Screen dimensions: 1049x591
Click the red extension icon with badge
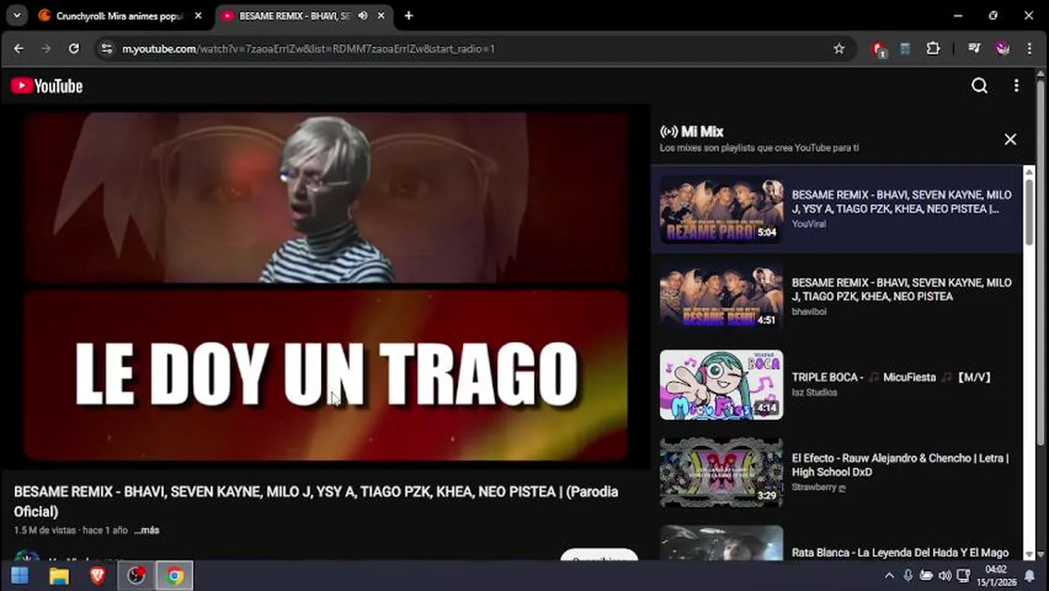pyautogui.click(x=879, y=49)
